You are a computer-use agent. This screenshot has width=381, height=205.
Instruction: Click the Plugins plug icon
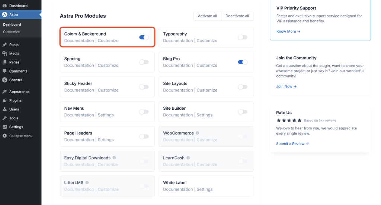tap(4, 100)
